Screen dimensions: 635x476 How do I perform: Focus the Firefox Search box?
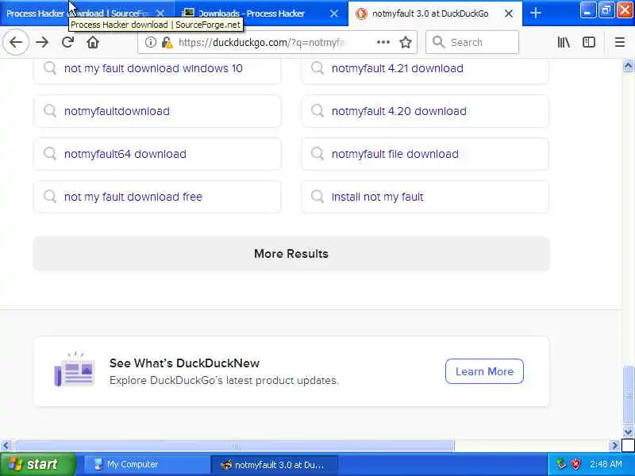click(472, 42)
